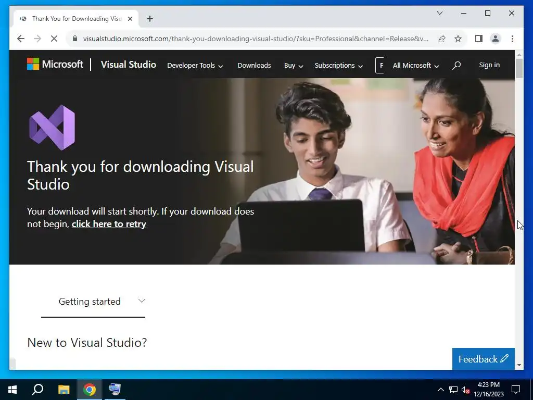Screen dimensions: 533x400
Task: Show hidden system tray icons
Action: click(x=440, y=390)
